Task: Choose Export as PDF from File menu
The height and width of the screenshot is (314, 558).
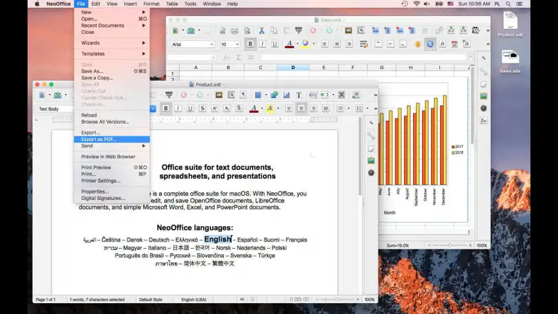Action: (x=99, y=139)
